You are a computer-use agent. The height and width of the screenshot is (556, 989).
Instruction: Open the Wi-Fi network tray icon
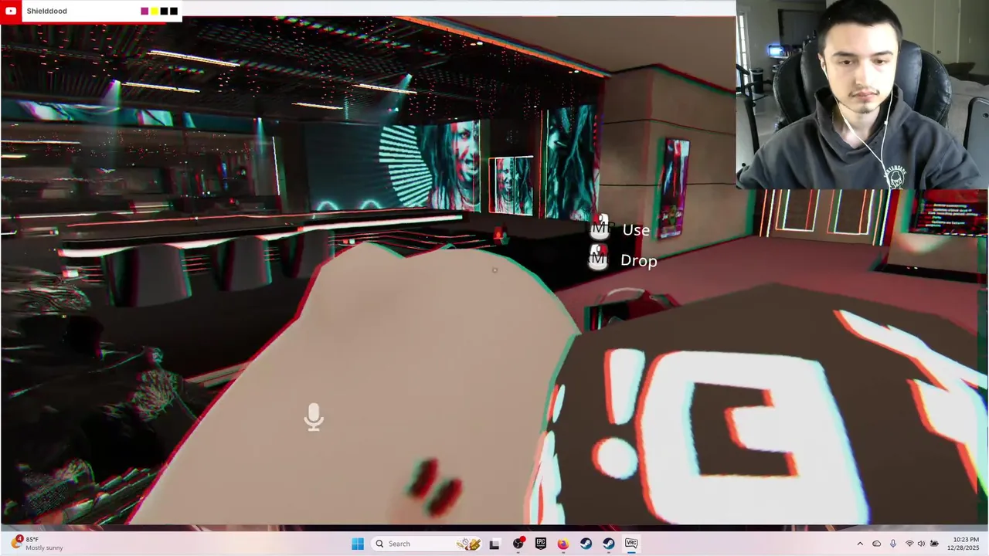tap(909, 544)
